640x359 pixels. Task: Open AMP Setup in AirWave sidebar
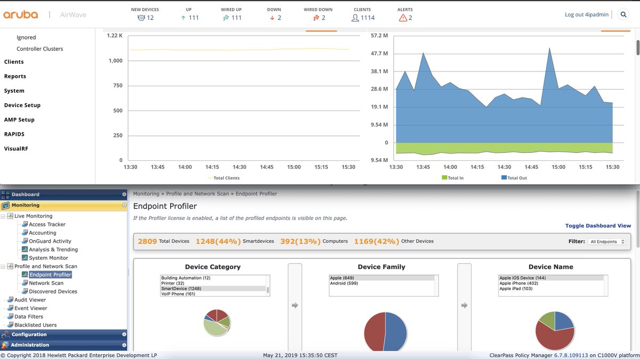click(x=19, y=120)
